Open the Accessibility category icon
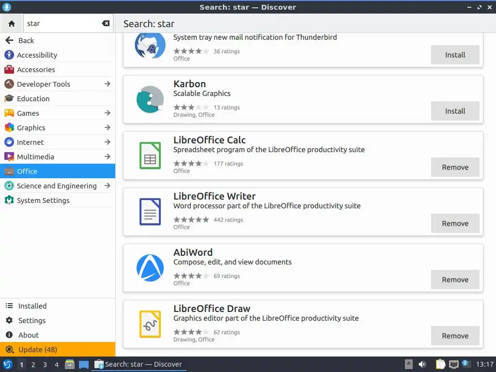Screen dimensions: 496x372 click(9, 55)
